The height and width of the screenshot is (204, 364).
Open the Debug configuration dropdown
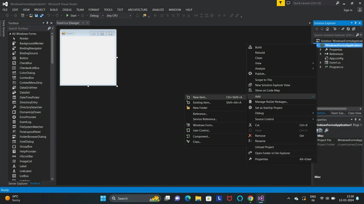tap(97, 15)
